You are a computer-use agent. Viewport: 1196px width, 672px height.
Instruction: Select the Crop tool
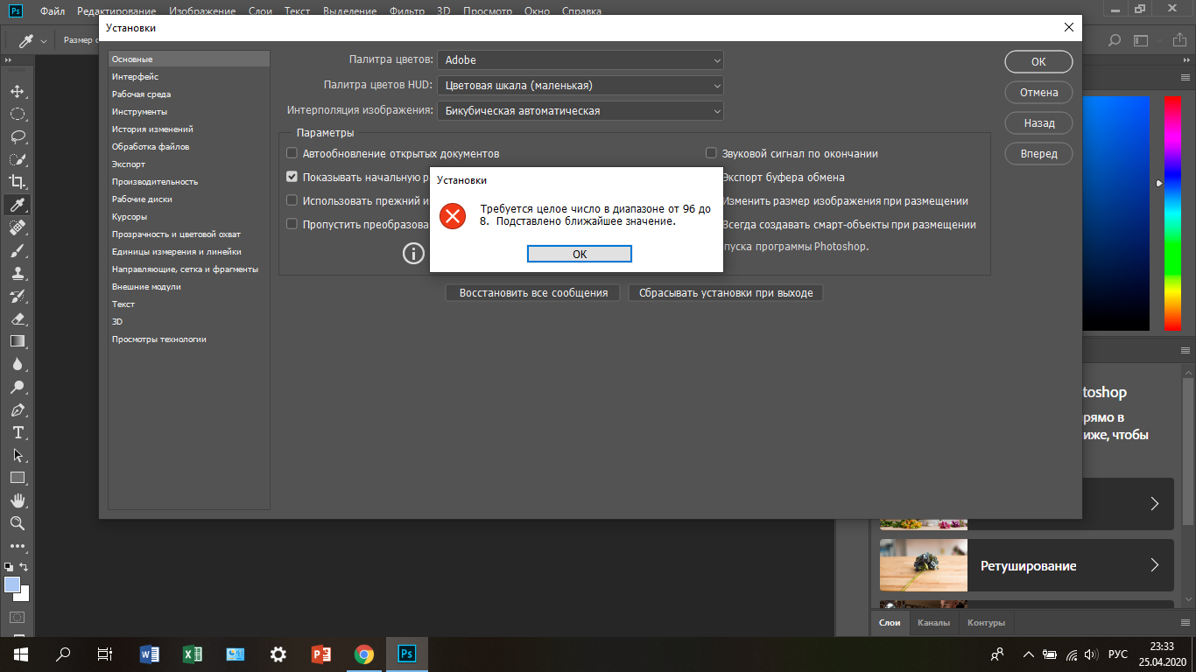point(18,182)
